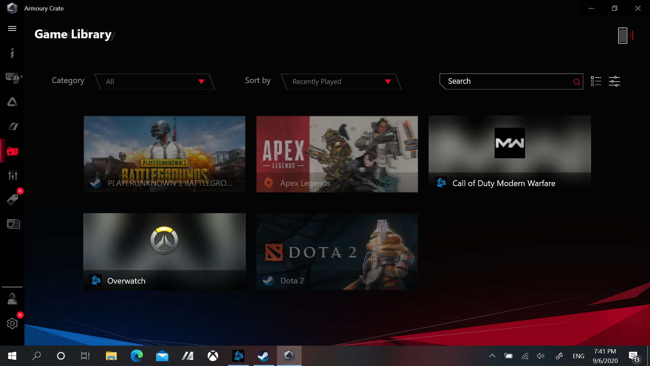Switch to list view icon
650x366 pixels.
click(596, 81)
